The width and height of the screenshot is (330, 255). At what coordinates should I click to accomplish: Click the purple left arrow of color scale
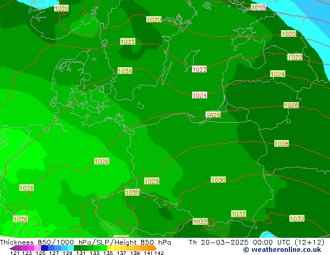tap(11, 248)
